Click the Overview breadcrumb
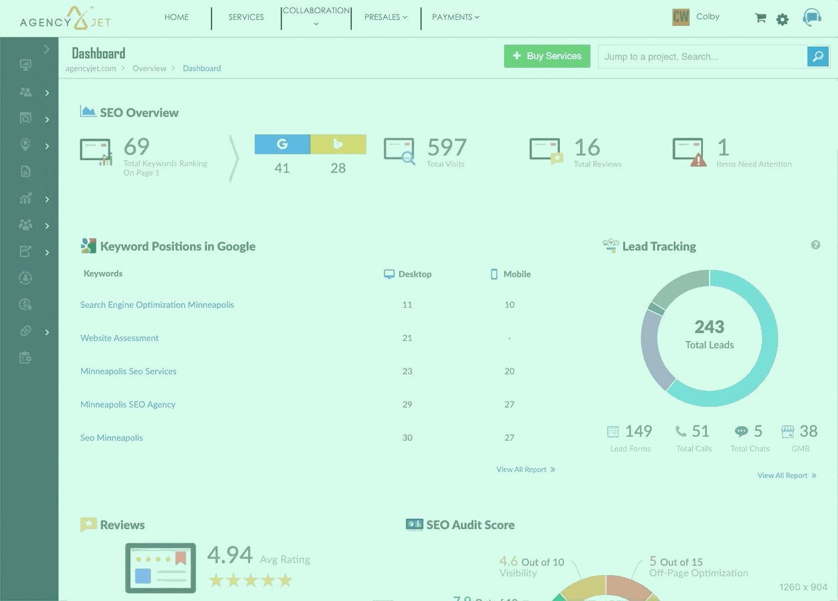The width and height of the screenshot is (838, 601). 149,68
